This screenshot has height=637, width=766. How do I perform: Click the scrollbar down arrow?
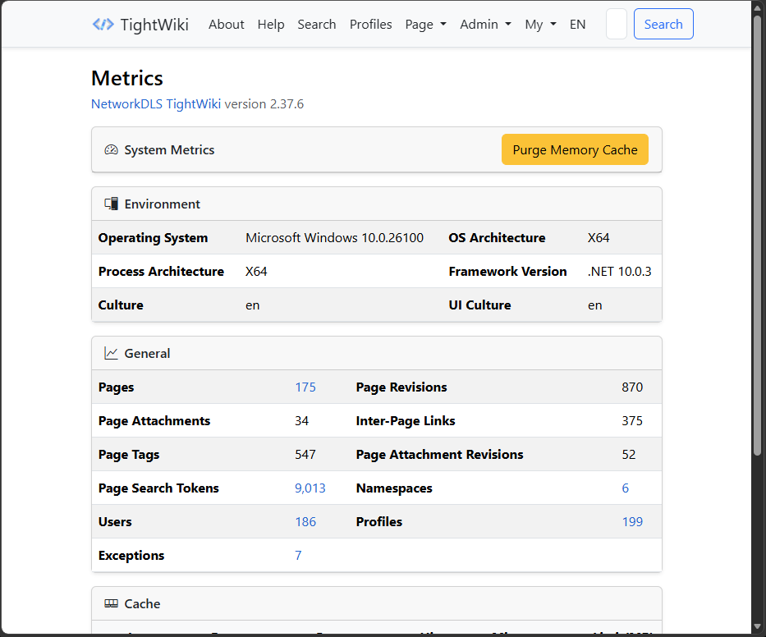(758, 626)
